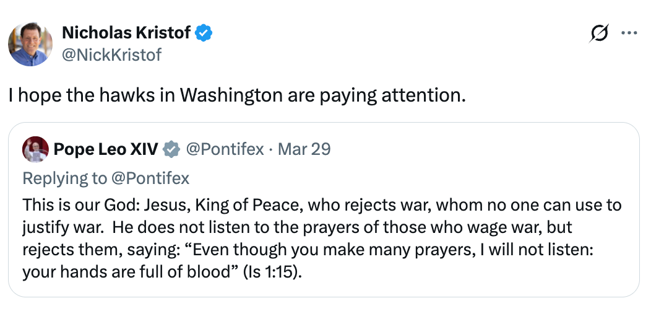
Task: Click @Pontifex in the Replying to line
Action: pyautogui.click(x=150, y=178)
